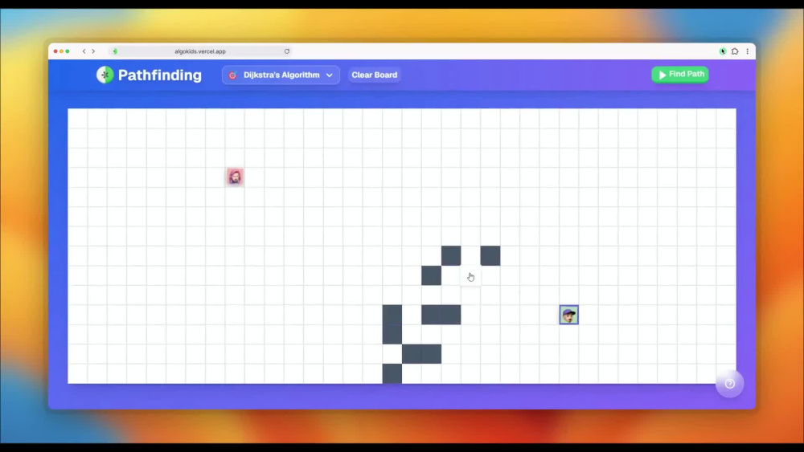Go forward in browser history
Viewport: 804px width, 452px height.
pos(93,51)
